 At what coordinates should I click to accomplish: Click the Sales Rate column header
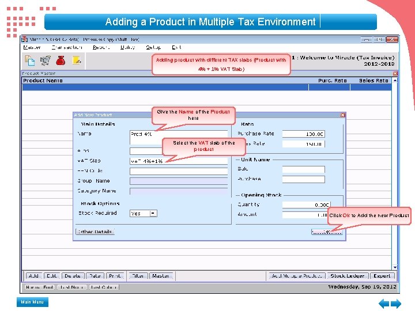click(373, 81)
